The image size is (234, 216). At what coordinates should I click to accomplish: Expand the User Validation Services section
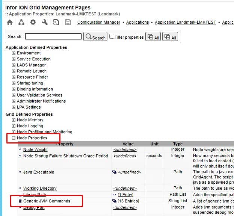point(14,95)
